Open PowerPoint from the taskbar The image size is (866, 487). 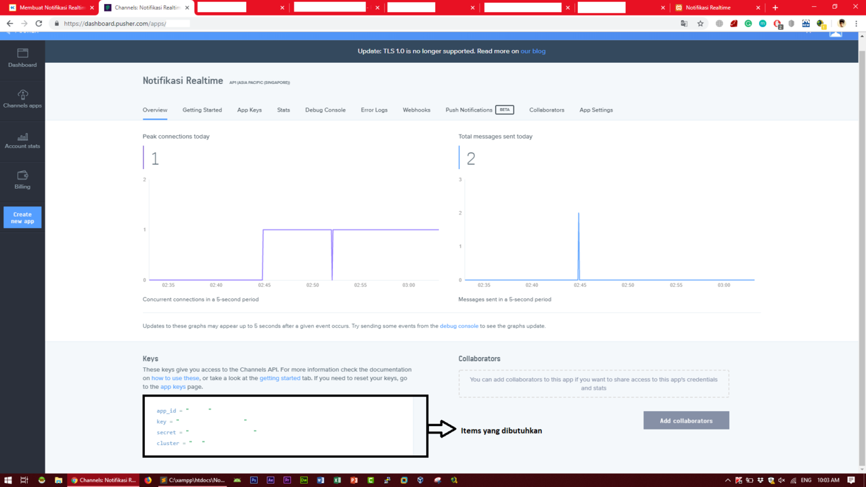point(354,480)
